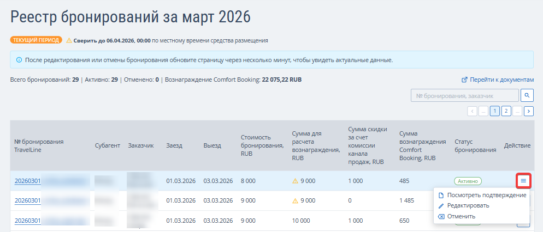Viewport: 543px width, 232px height.
Task: Click warning triangle in second row's amount
Action: coord(296,200)
